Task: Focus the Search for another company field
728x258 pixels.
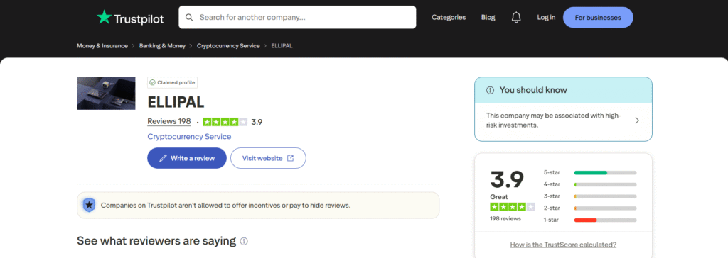Action: [297, 17]
